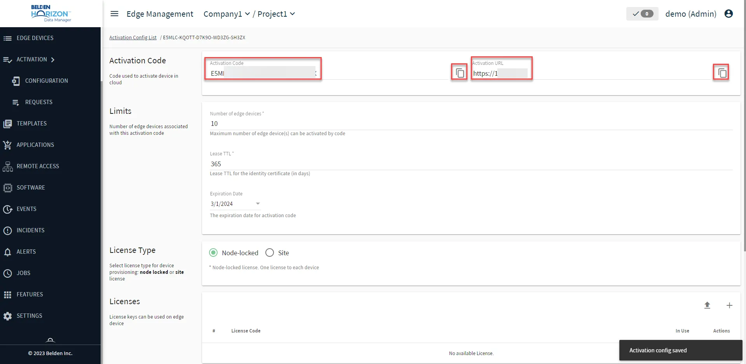The width and height of the screenshot is (746, 364).
Task: Click the pending tasks counter badge
Action: pyautogui.click(x=642, y=14)
